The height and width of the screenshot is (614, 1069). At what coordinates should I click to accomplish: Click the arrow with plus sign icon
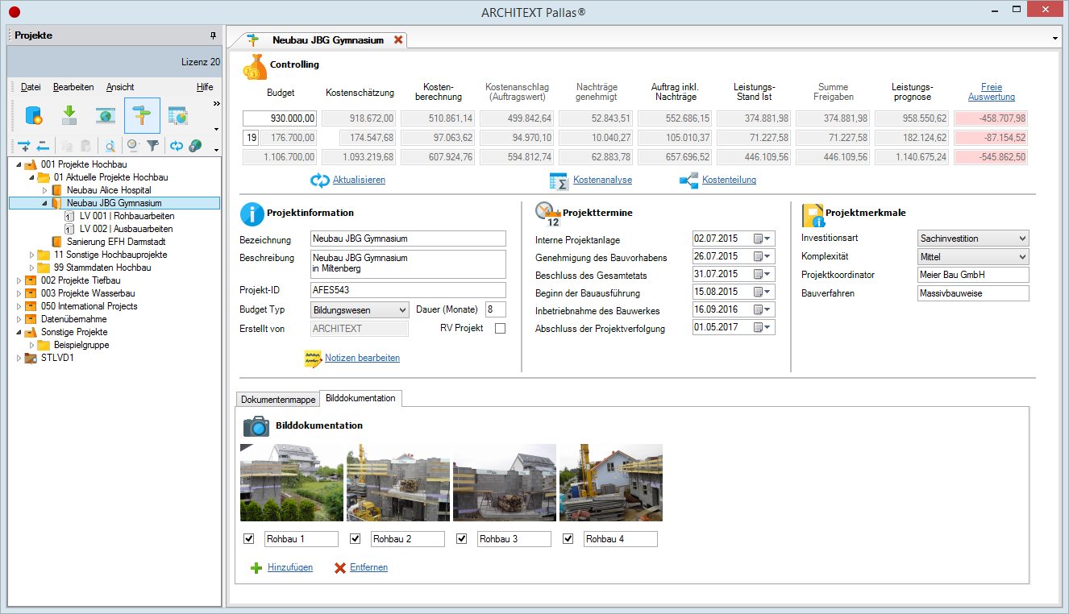tap(23, 146)
